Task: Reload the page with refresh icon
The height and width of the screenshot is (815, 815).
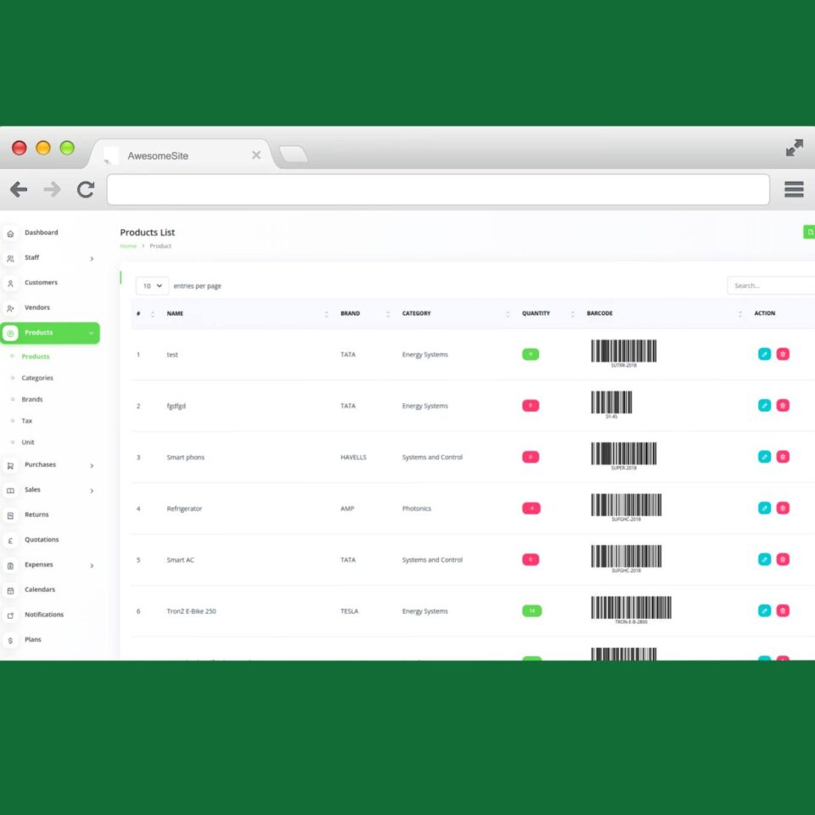Action: 86,189
